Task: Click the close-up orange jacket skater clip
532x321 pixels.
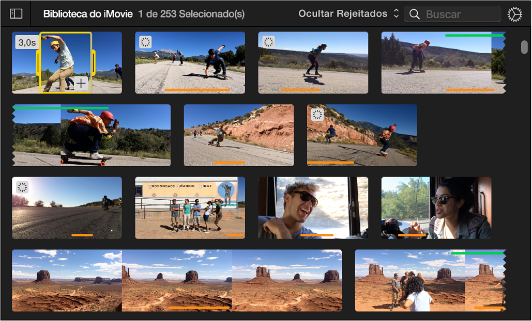Action: 91,135
